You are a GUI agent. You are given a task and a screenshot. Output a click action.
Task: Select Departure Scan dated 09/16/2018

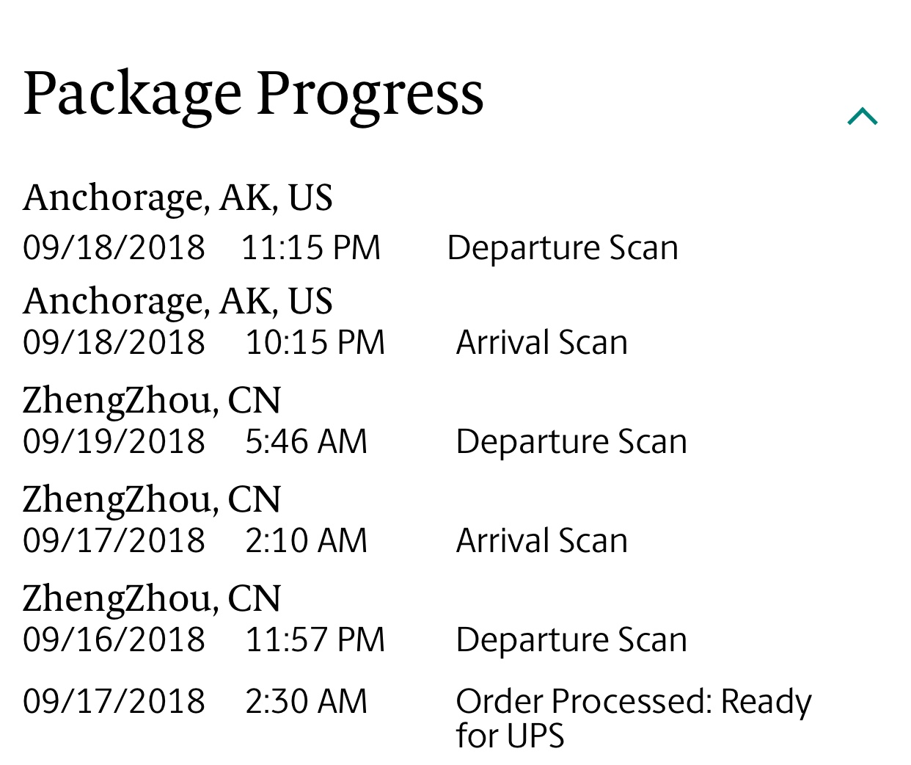571,640
